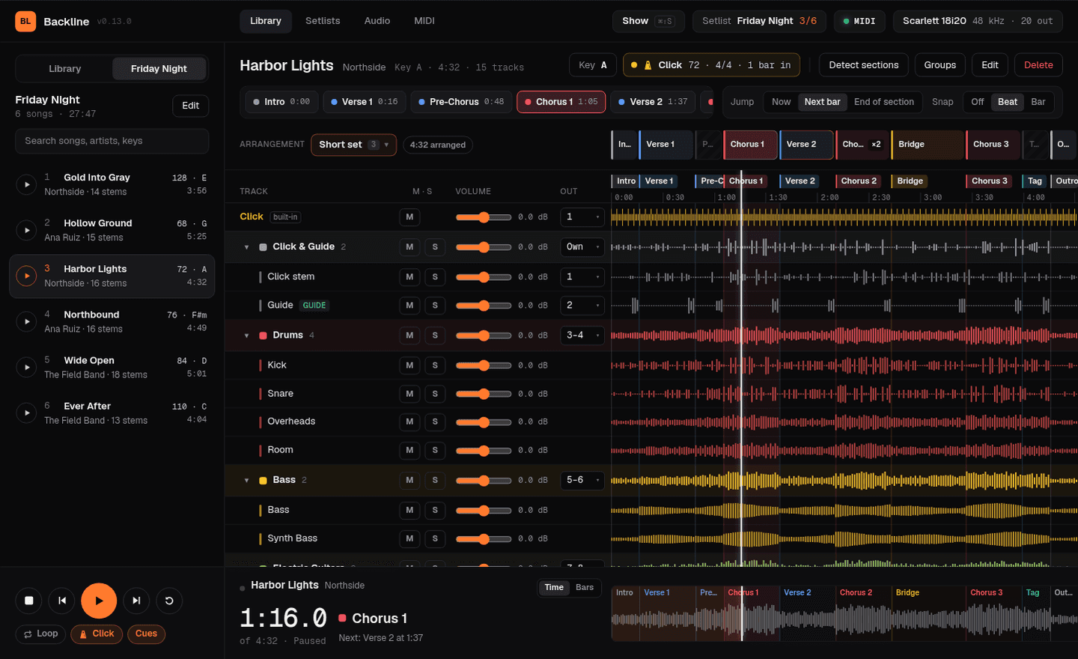The width and height of the screenshot is (1078, 659).
Task: Click the Search songs input field
Action: [x=112, y=141]
